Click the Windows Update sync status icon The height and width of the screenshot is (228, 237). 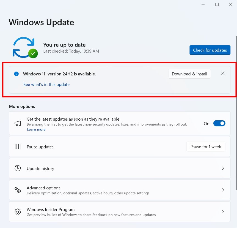click(25, 48)
